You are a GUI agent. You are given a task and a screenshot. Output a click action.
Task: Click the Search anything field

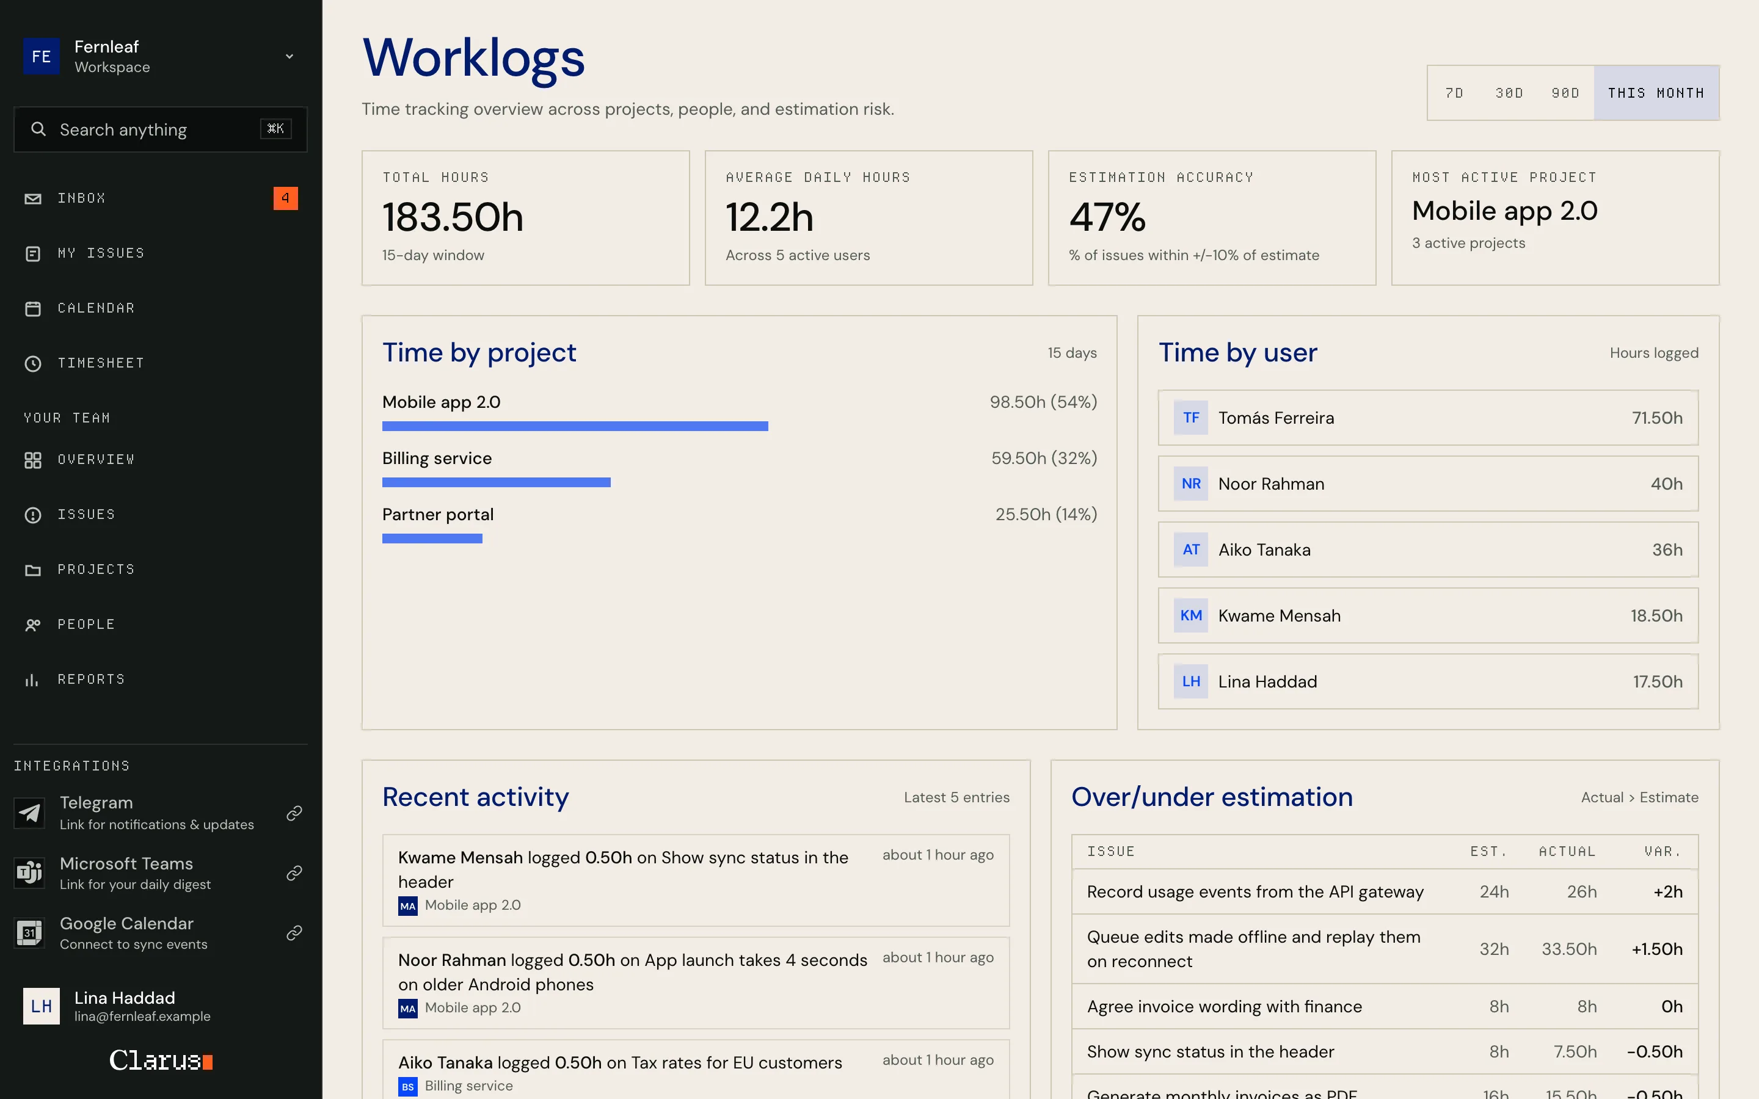click(161, 129)
